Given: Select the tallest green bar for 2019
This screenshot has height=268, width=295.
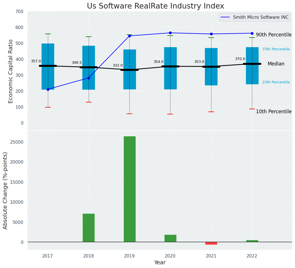Looking at the screenshot, I should [129, 189].
